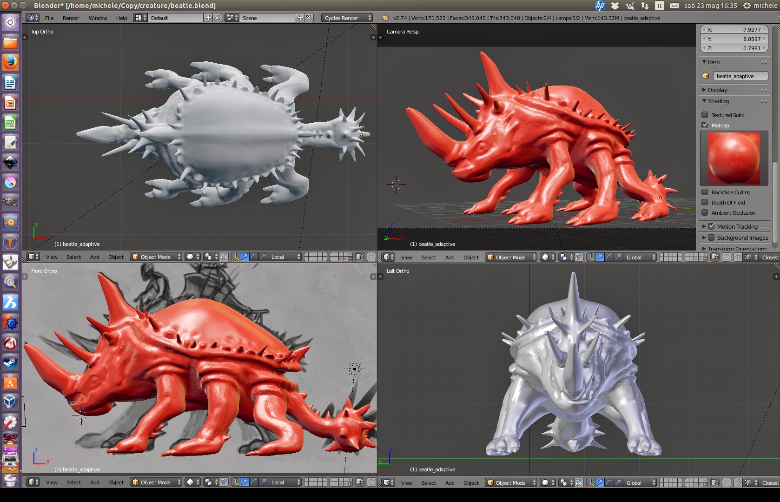Open Object Mode dropdown in Left Ortho header
Image resolution: width=780 pixels, height=502 pixels.
tap(511, 482)
